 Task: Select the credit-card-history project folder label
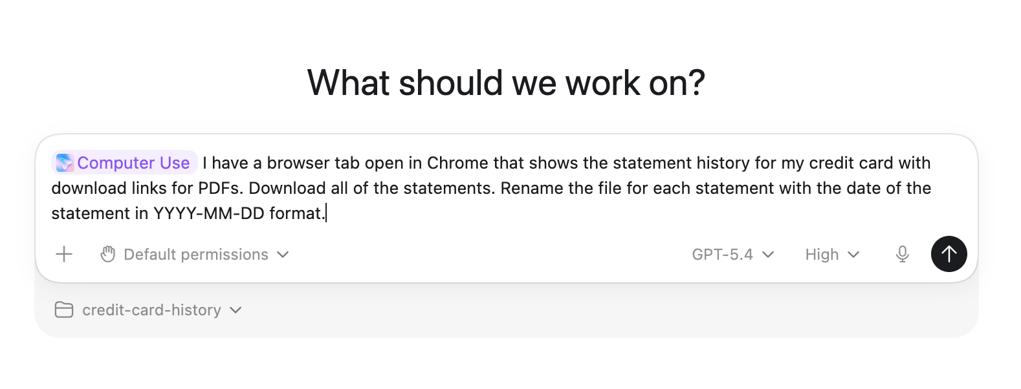(x=151, y=310)
